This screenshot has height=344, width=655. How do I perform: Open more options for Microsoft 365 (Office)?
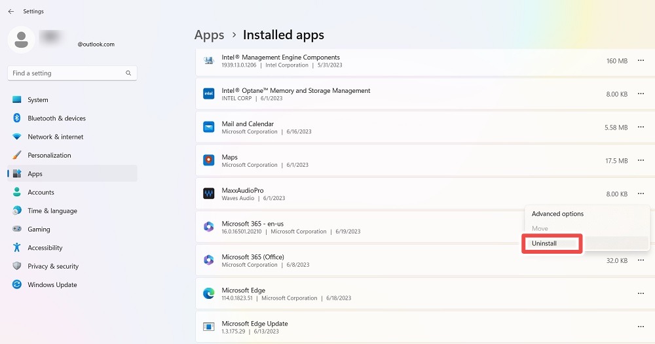[x=641, y=260]
